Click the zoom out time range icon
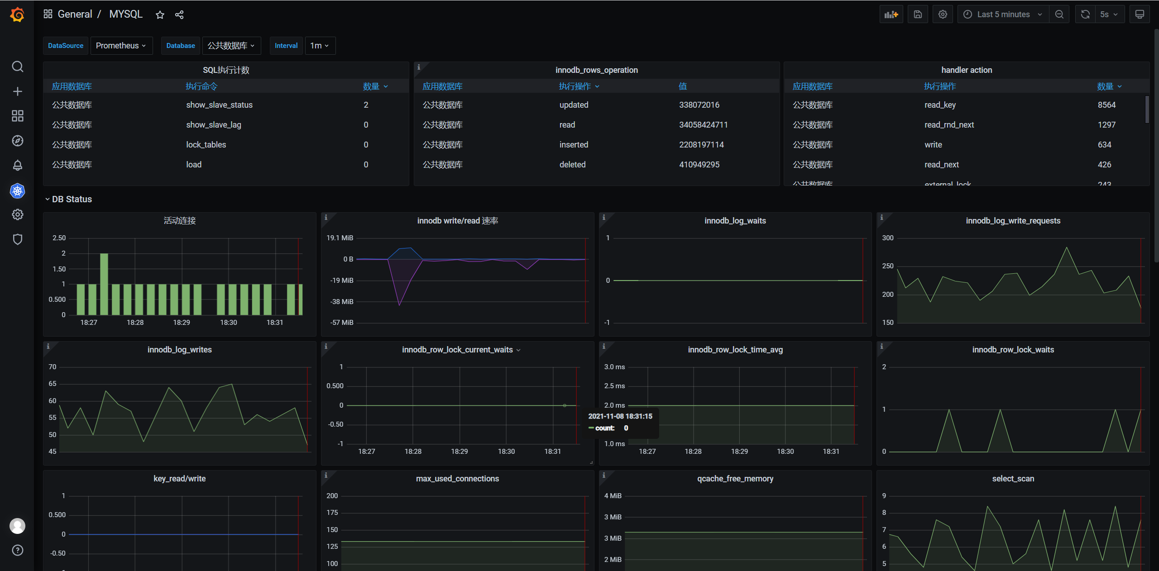 click(1059, 14)
